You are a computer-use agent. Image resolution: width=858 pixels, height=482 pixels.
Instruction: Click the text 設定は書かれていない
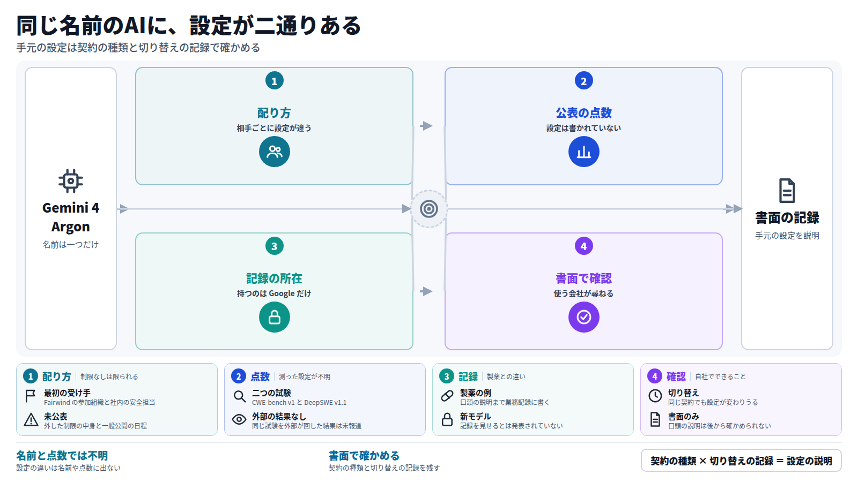point(584,128)
